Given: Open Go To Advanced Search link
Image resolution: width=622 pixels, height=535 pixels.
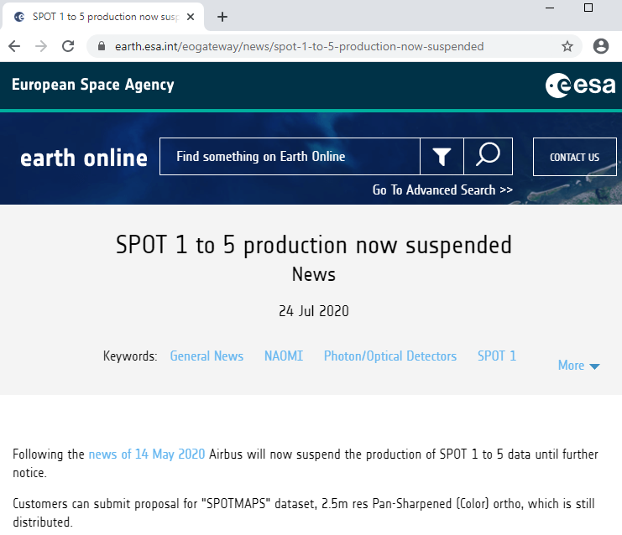Looking at the screenshot, I should (x=442, y=190).
